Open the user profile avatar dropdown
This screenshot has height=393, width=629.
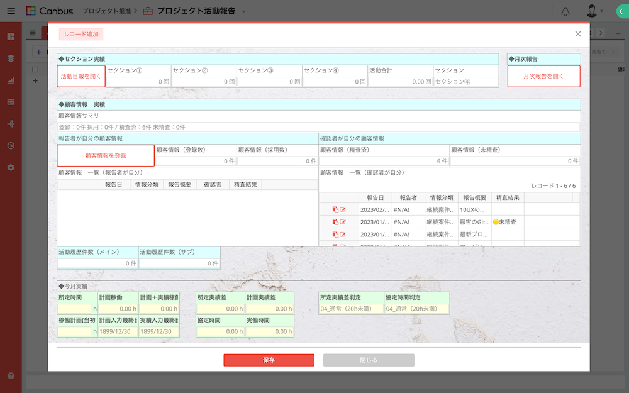[x=594, y=11]
